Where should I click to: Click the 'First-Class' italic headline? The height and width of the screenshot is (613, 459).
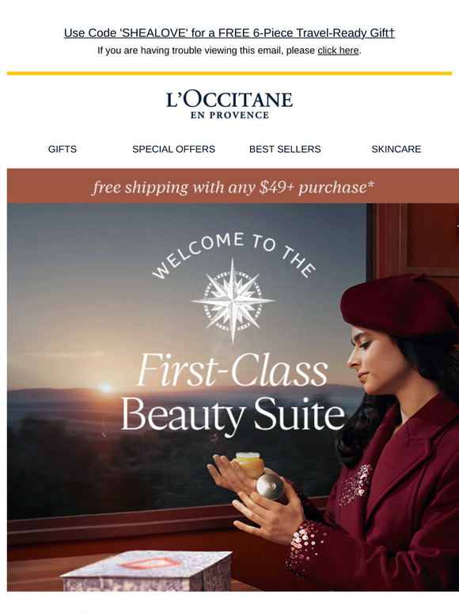coord(233,369)
